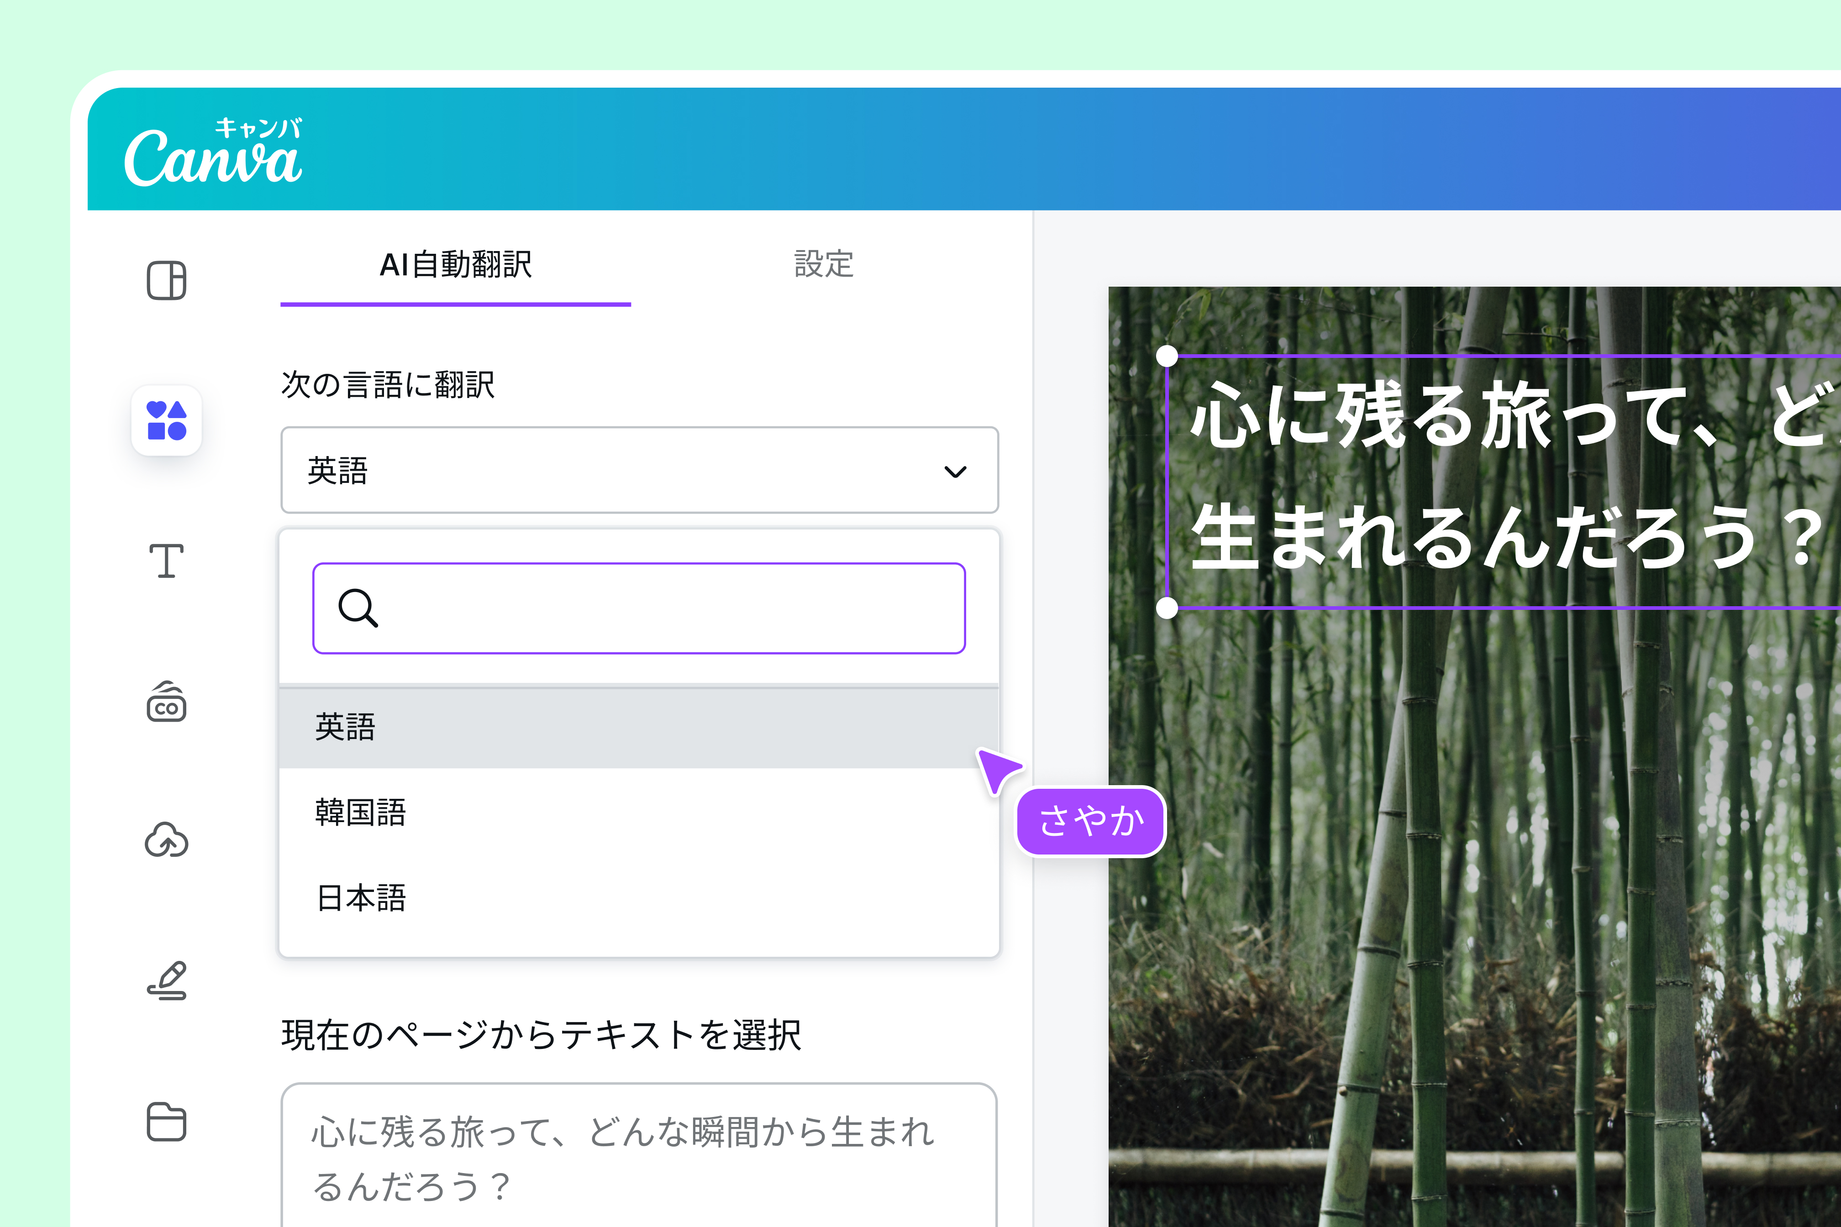1841x1227 pixels.
Task: Switch to the AI自動翻訳 tab
Action: (x=456, y=265)
